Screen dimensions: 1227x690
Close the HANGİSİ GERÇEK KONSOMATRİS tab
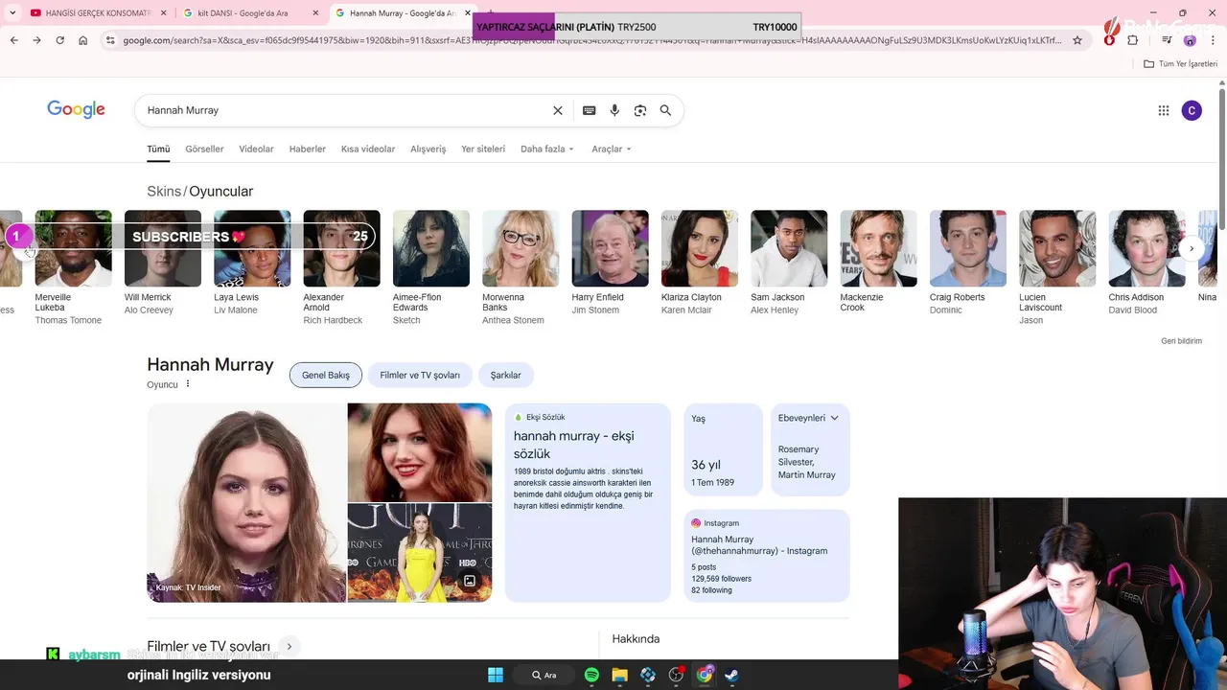click(162, 13)
